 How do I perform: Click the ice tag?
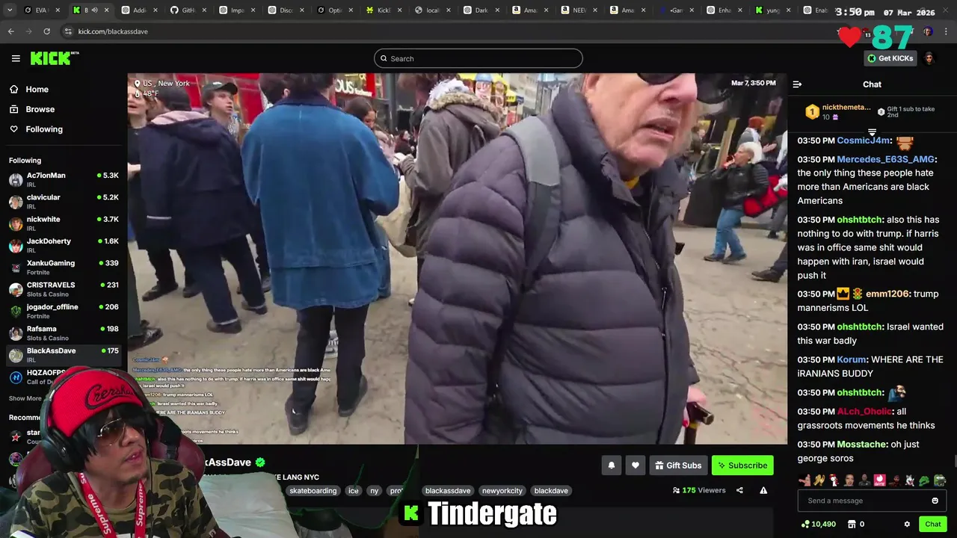(354, 491)
